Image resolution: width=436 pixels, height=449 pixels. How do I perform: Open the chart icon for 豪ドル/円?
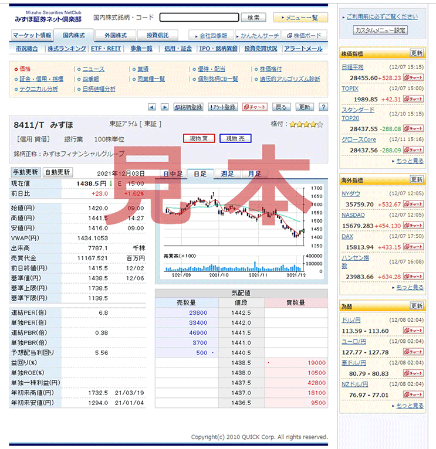tap(413, 373)
